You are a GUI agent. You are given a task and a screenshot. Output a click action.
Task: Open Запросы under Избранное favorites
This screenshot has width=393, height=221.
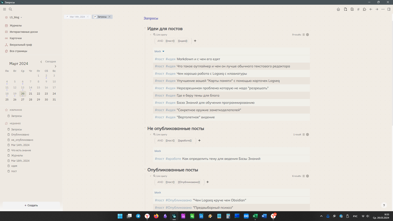(x=16, y=116)
